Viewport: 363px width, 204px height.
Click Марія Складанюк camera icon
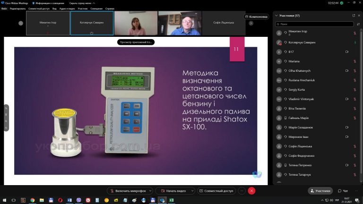[x=347, y=127]
